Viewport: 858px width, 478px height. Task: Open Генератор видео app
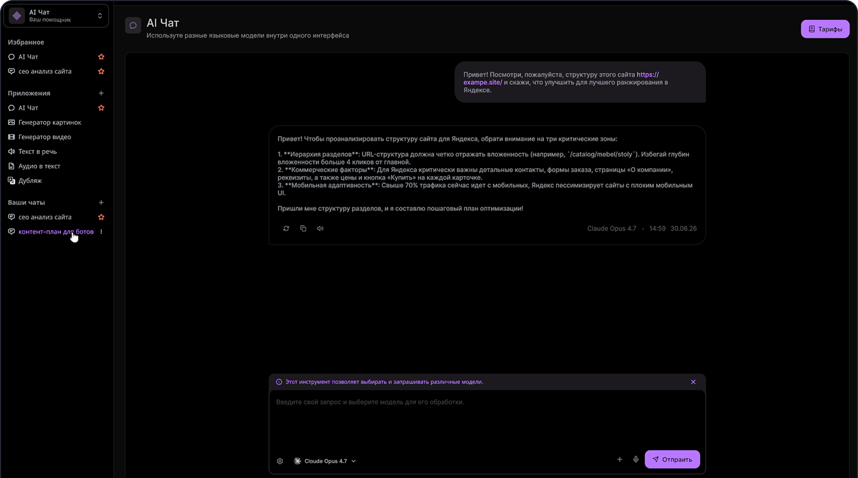[x=45, y=137]
